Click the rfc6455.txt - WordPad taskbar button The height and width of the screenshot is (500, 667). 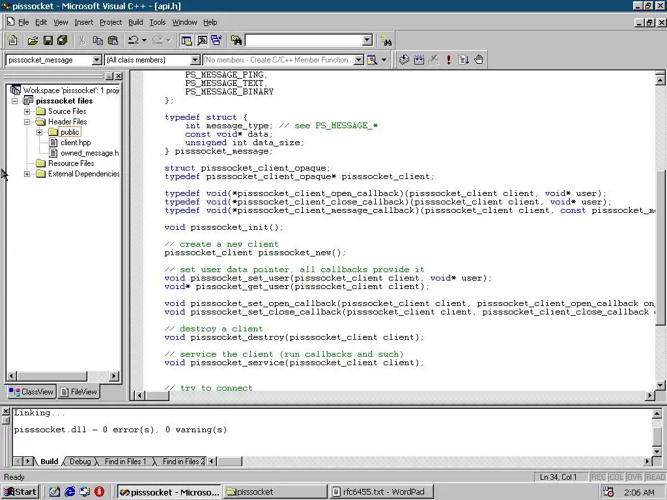tap(382, 492)
